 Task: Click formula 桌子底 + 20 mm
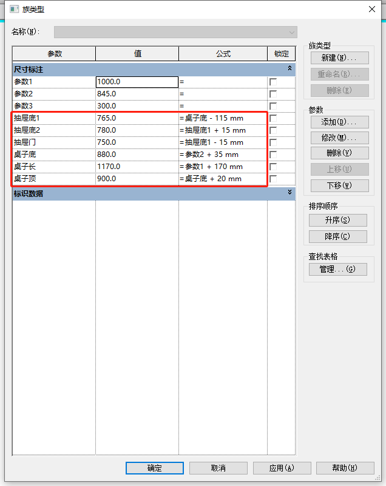[213, 179]
